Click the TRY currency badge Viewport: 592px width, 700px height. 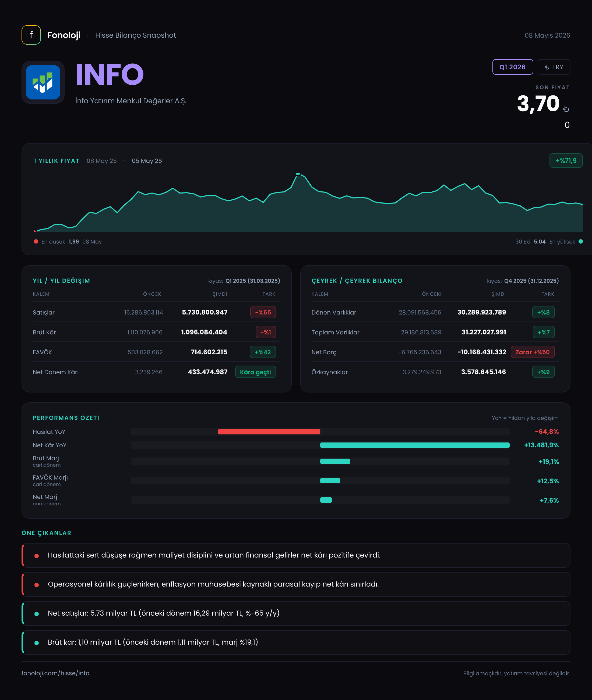click(x=554, y=67)
